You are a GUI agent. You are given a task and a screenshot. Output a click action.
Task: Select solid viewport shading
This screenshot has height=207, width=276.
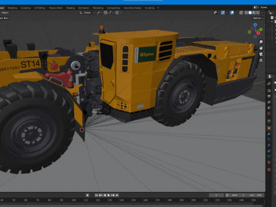(x=250, y=13)
